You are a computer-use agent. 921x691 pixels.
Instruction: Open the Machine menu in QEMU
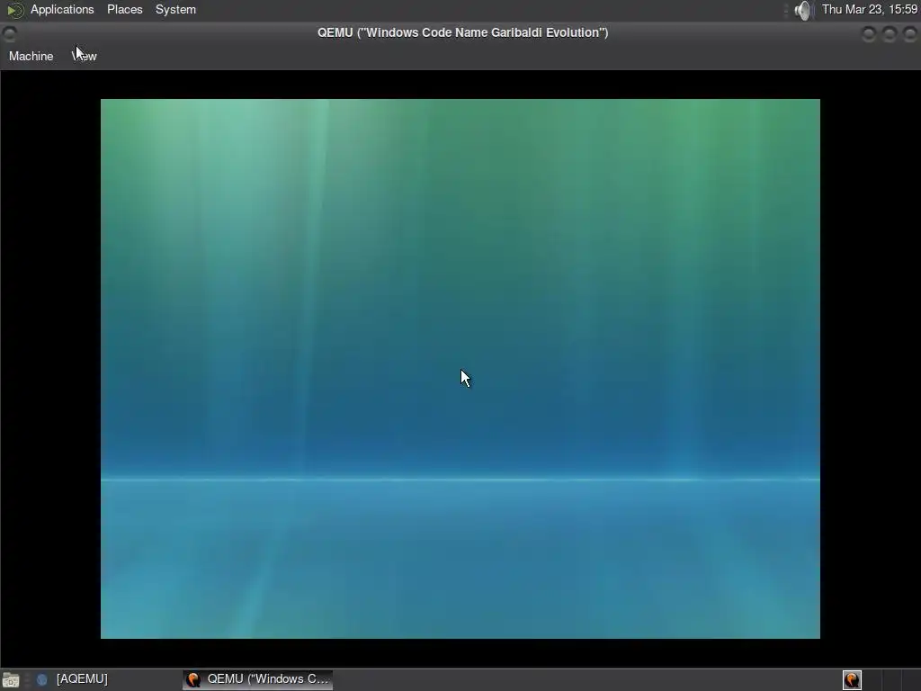tap(31, 56)
